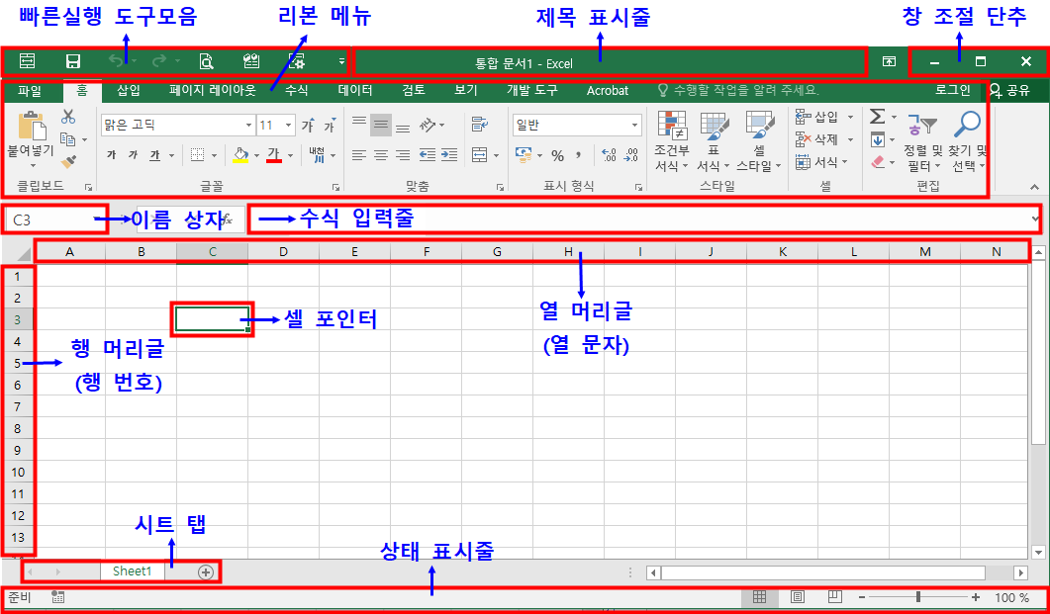The image size is (1050, 614).
Task: Toggle italic formatting
Action: tap(133, 155)
